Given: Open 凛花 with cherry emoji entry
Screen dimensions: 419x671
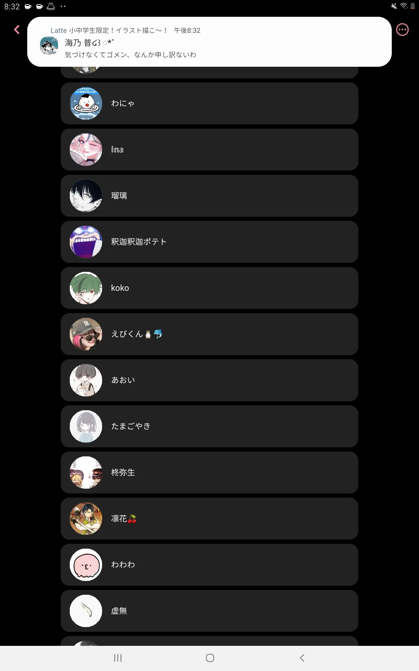Looking at the screenshot, I should pos(209,519).
